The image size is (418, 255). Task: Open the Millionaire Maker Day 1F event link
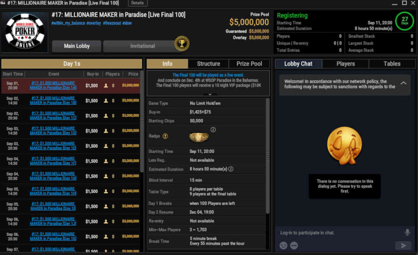click(53, 161)
